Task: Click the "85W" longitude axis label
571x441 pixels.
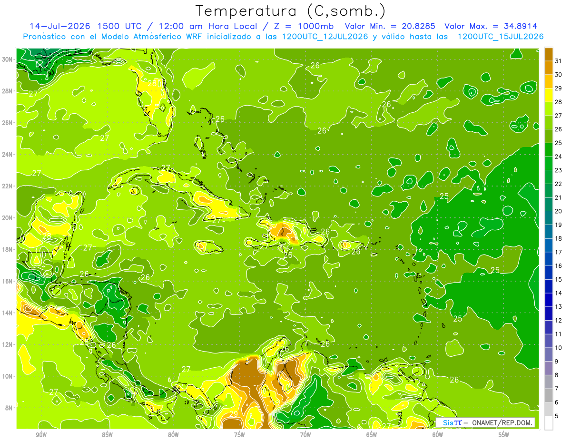Action: 107,435
